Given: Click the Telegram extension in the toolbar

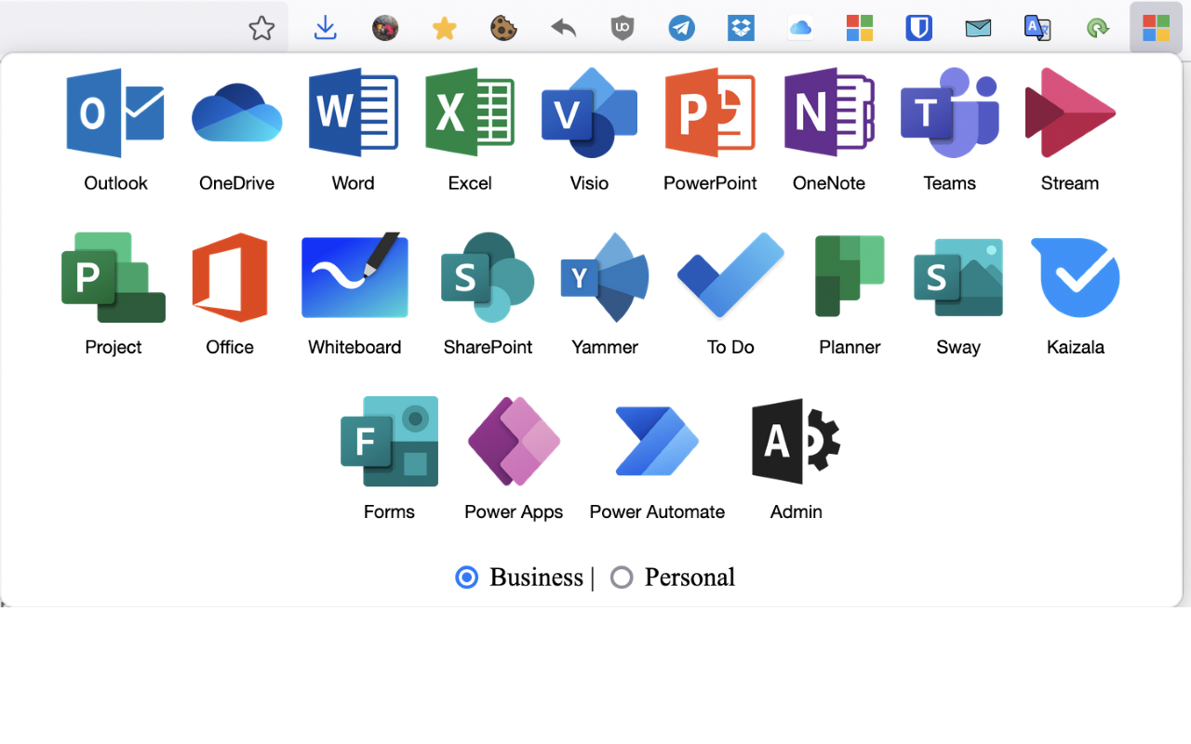Looking at the screenshot, I should tap(681, 28).
